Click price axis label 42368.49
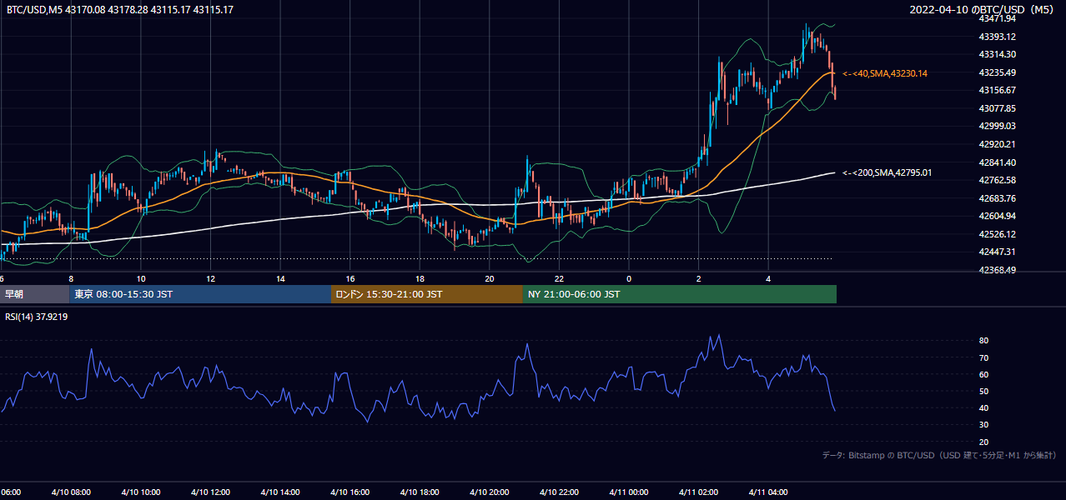The image size is (1066, 500). click(x=997, y=270)
